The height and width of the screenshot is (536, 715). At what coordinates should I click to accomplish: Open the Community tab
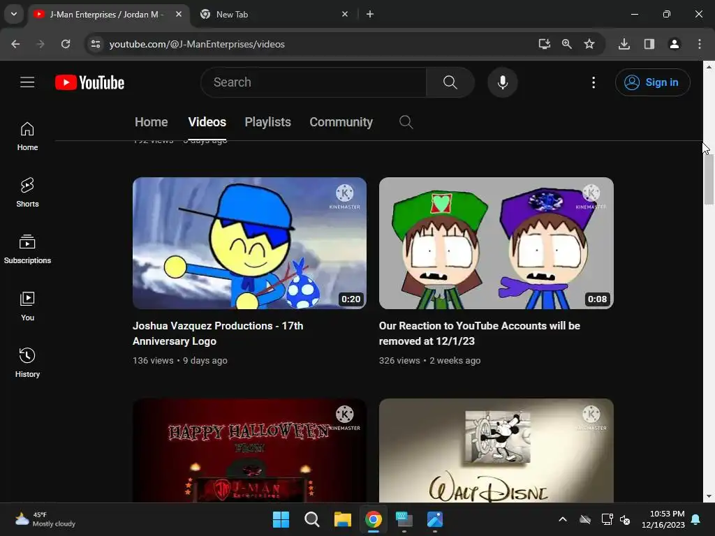[341, 122]
